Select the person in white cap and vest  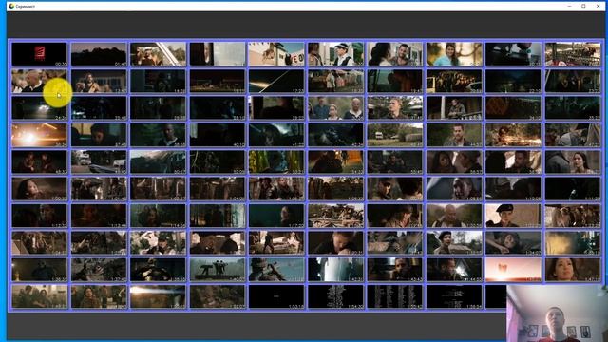point(335,54)
